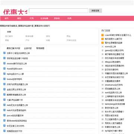Click blue icon beside doodoo question
This screenshot has height=134, width=134.
[4, 63]
